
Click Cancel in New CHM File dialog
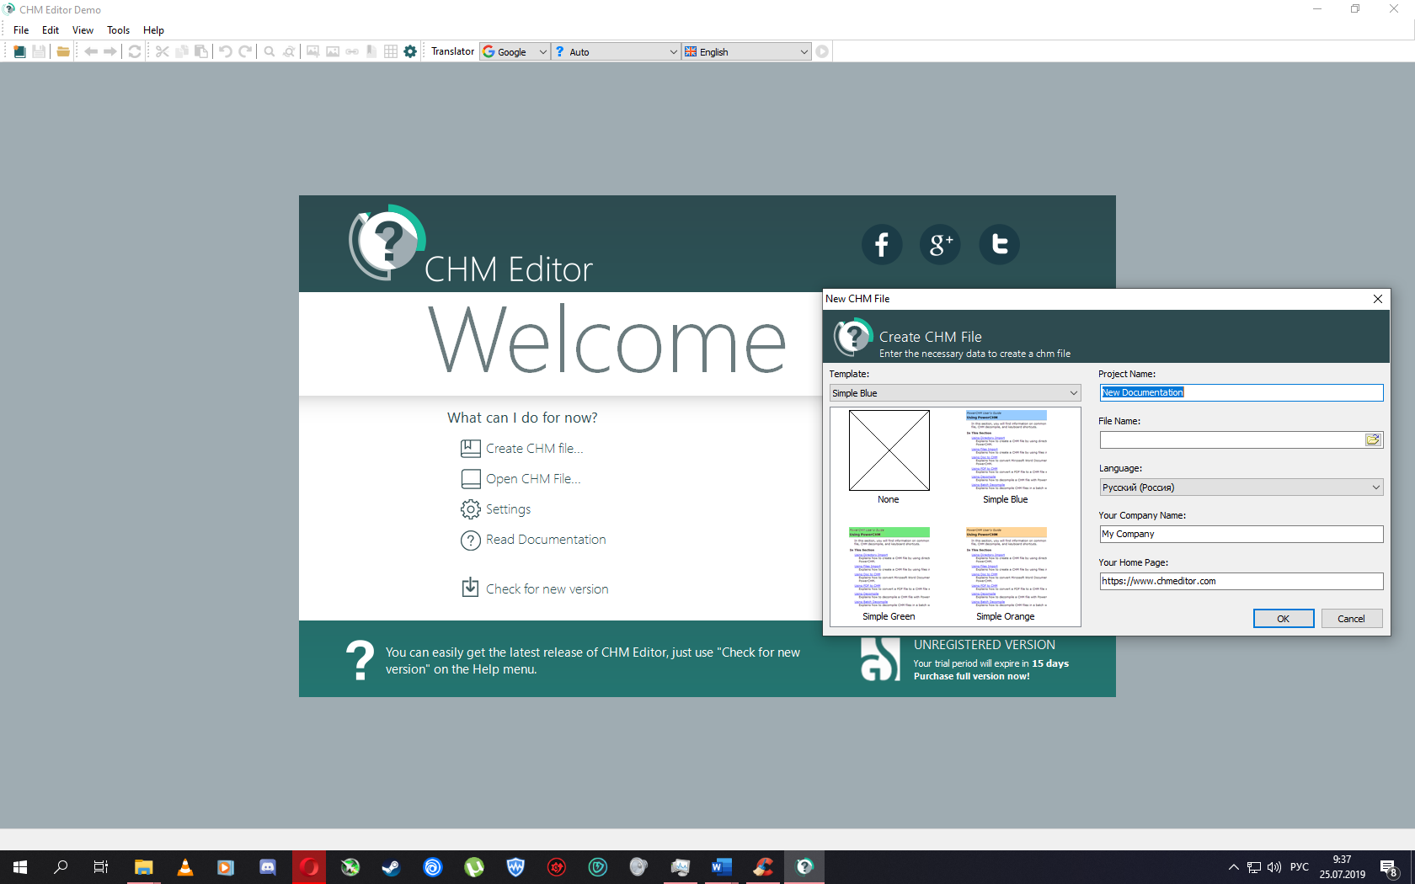(1352, 619)
